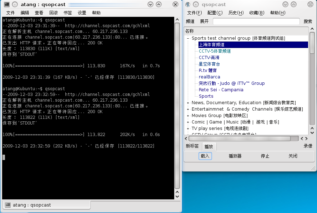Select the atang : qsopcast Konsole tab
The width and height of the screenshot is (317, 213).
(x=46, y=205)
